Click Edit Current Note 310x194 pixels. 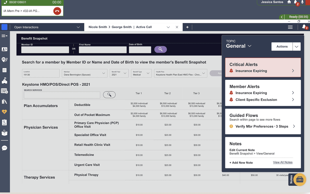(x=242, y=150)
